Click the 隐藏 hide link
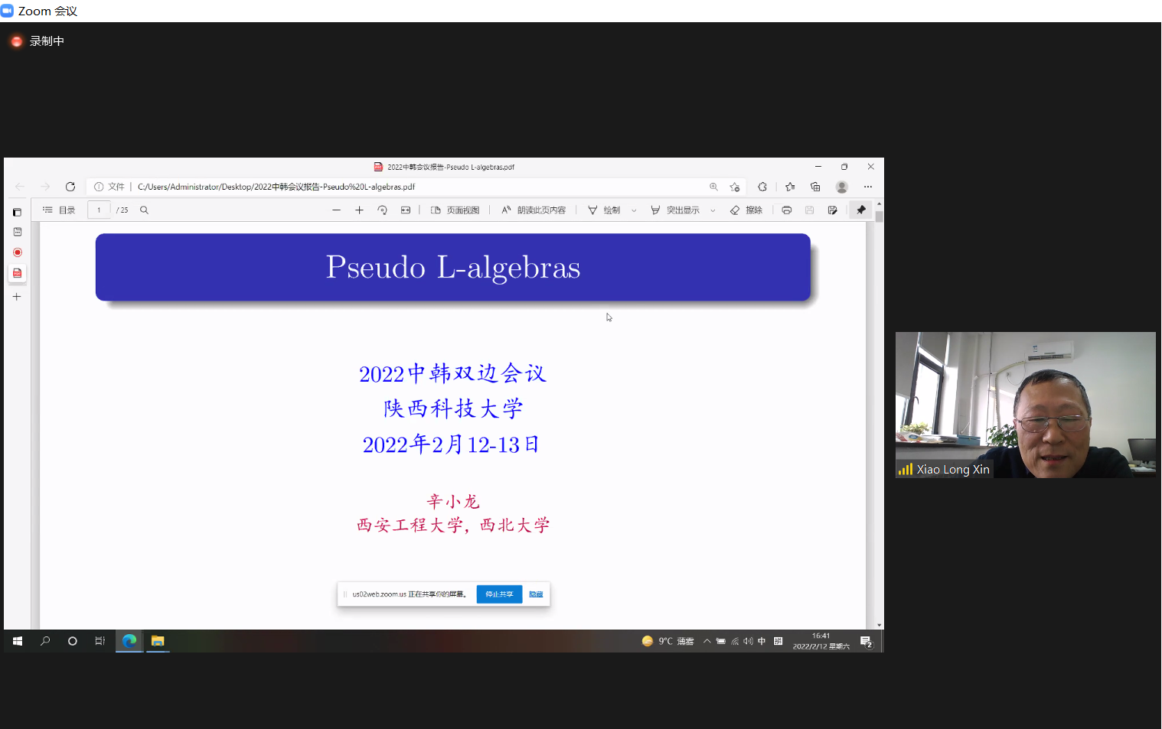Viewport: 1162px width, 729px height. 536,594
